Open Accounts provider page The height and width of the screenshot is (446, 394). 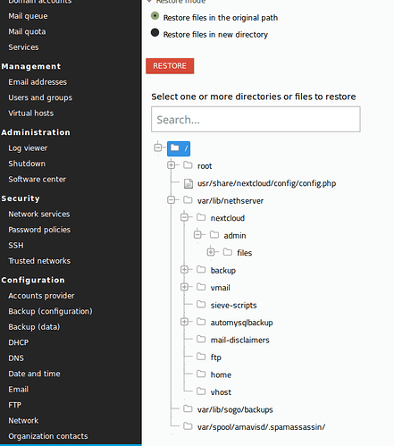41,296
